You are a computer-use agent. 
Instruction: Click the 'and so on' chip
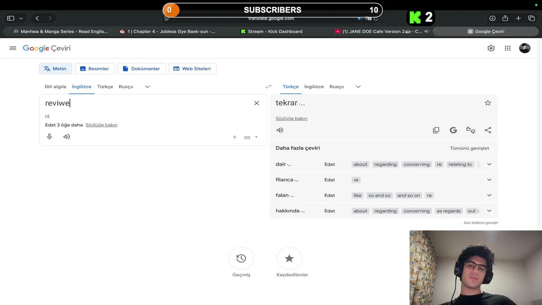[409, 195]
